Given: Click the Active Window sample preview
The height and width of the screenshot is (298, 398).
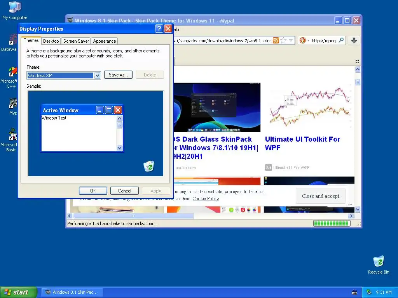Looking at the screenshot, I should click(x=82, y=128).
